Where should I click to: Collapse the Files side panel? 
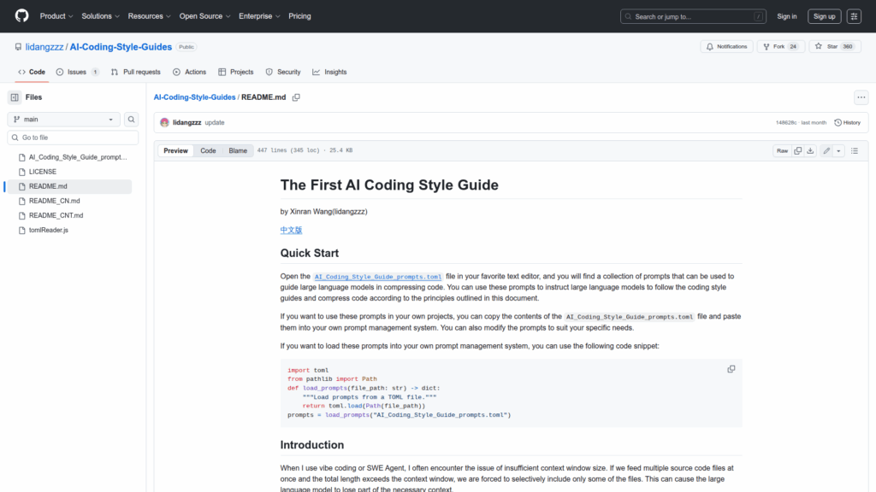[x=15, y=97]
